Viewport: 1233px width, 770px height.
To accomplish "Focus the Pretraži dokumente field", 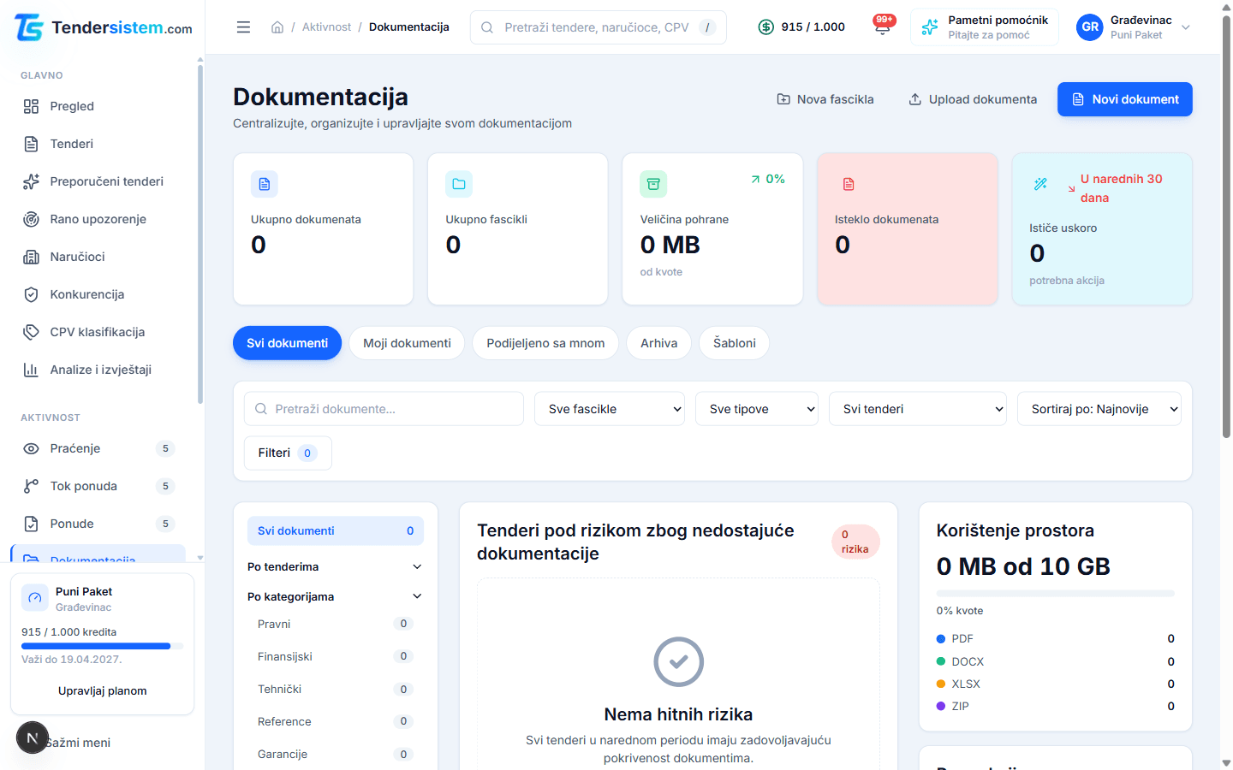I will pos(384,409).
